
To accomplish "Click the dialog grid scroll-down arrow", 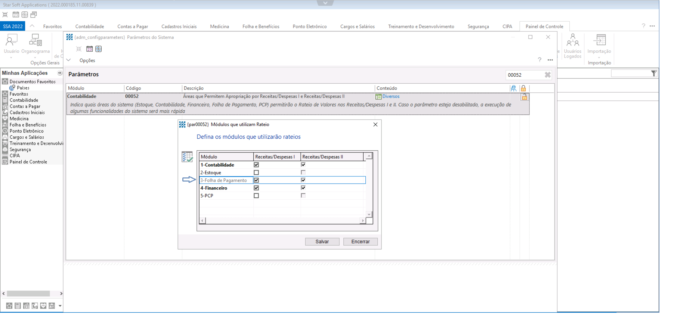I will [x=369, y=214].
